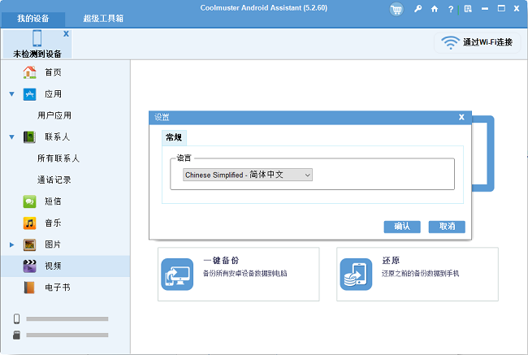Switch to 超级工具箱 tab
This screenshot has height=355, width=528.
coord(102,18)
